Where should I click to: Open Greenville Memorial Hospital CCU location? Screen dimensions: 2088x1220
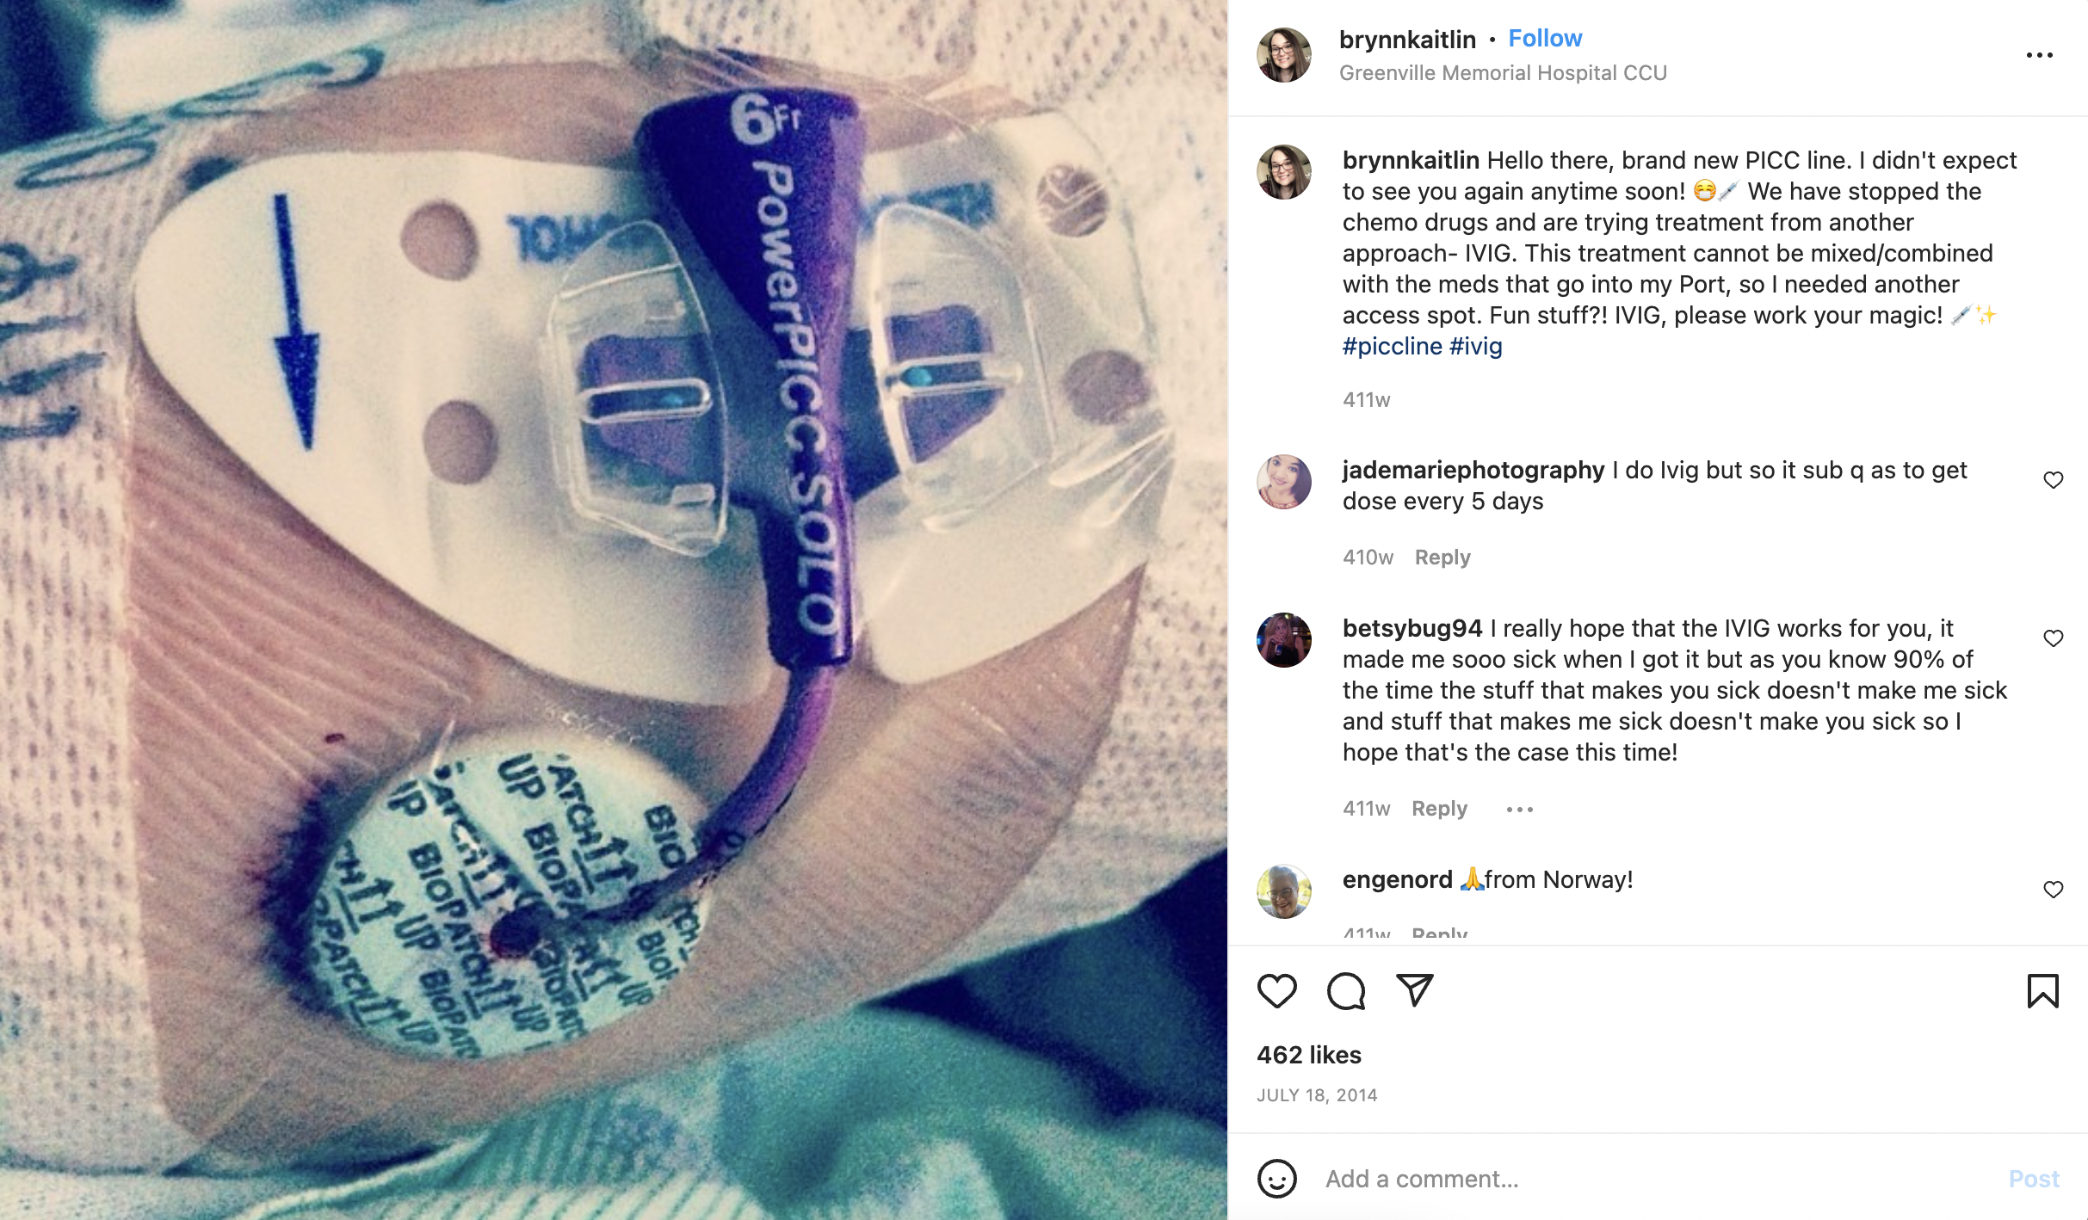[1503, 73]
